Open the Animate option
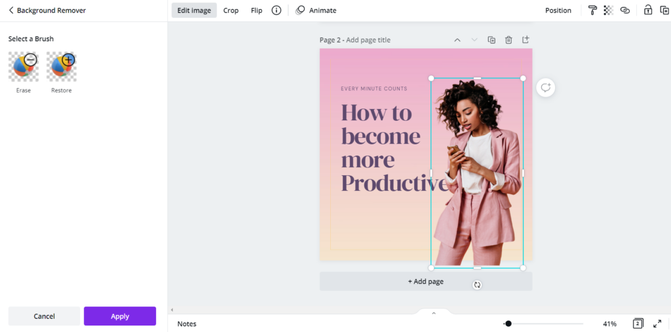Screen dimensions: 671x332 pos(316,10)
